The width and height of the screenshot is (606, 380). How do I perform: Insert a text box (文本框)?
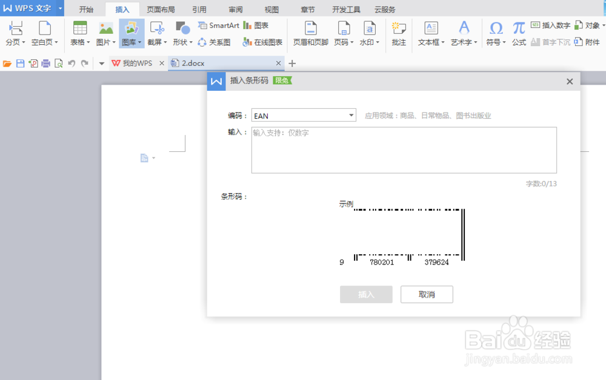pyautogui.click(x=431, y=33)
